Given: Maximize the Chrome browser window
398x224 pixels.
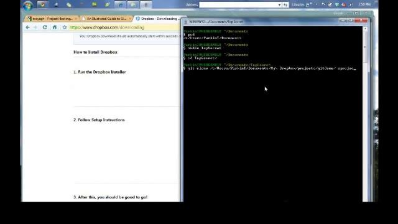Looking at the screenshot, I should tap(356, 13).
